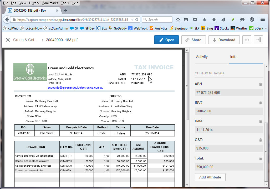Viewport: 270px width, 189px height.
Task: Click the browser back arrow button
Action: [x=7, y=20]
